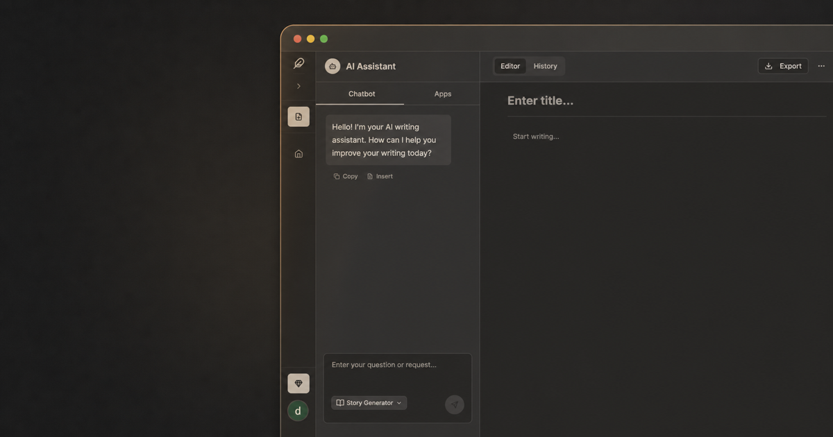Open the user avatar 'd' profile

click(x=298, y=411)
